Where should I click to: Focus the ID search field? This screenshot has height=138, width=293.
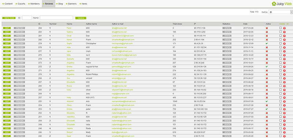[27, 18]
